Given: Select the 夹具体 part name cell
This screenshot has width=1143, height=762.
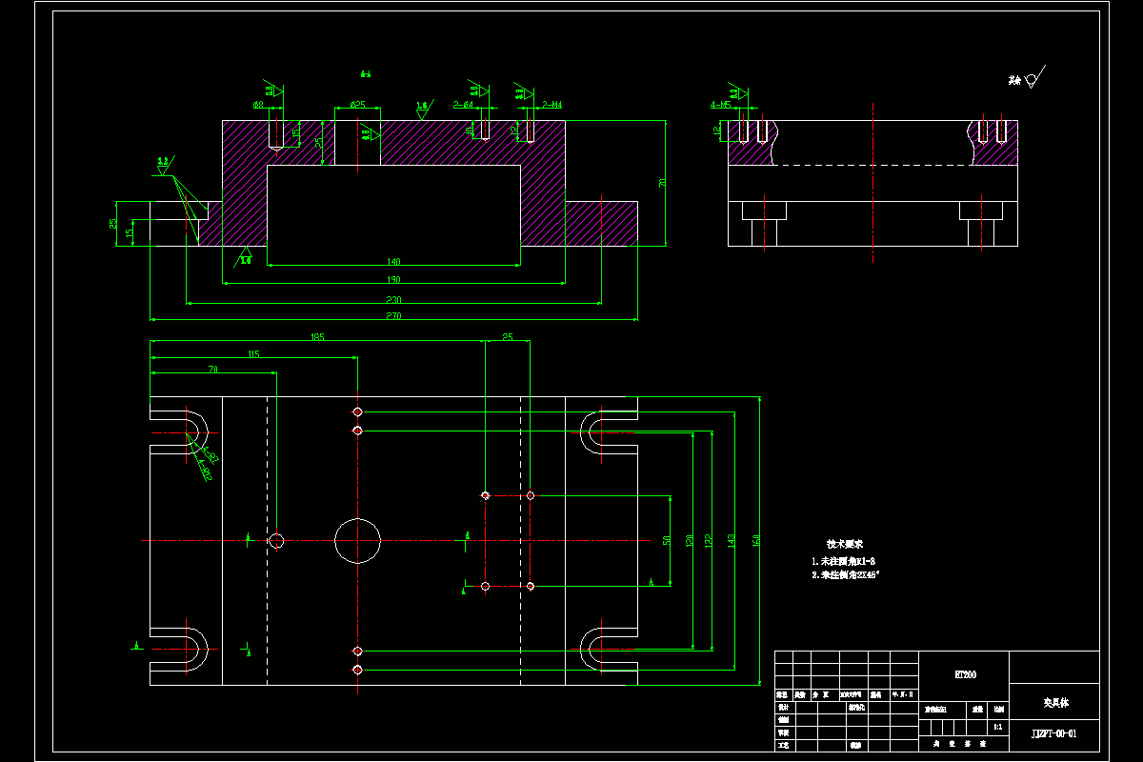Looking at the screenshot, I should [1055, 703].
